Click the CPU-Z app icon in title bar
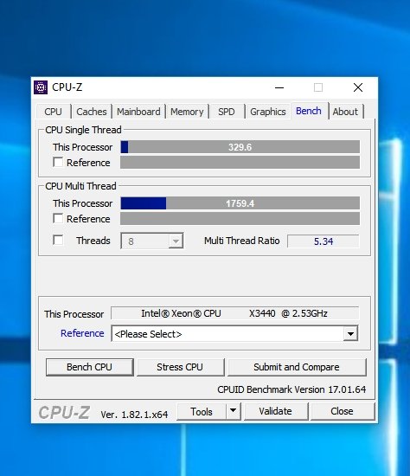 tap(41, 87)
